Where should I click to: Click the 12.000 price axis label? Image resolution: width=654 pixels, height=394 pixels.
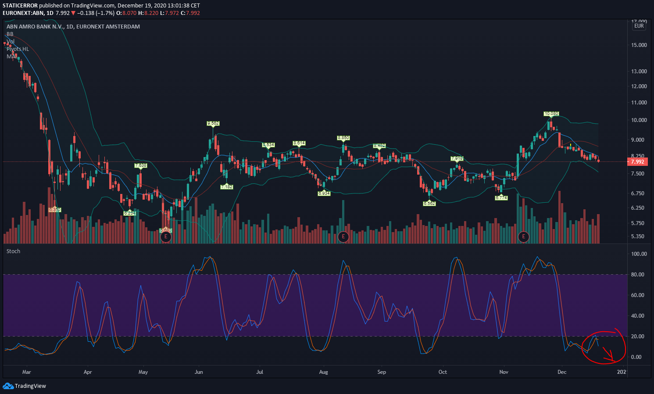639,86
